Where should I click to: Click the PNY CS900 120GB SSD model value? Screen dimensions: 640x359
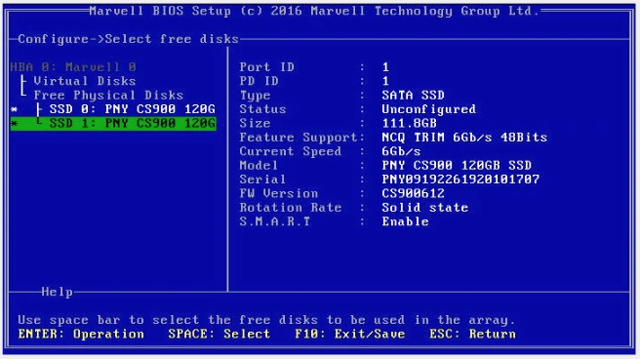click(x=457, y=165)
